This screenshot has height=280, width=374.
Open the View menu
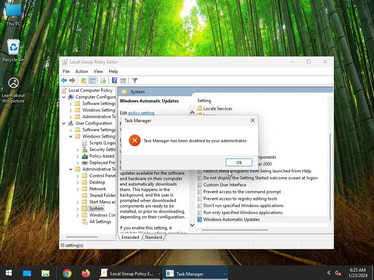[98, 71]
